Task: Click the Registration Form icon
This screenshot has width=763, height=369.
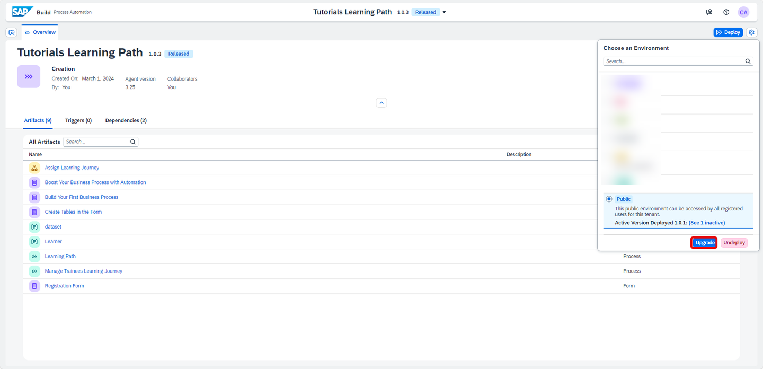Action: (34, 286)
